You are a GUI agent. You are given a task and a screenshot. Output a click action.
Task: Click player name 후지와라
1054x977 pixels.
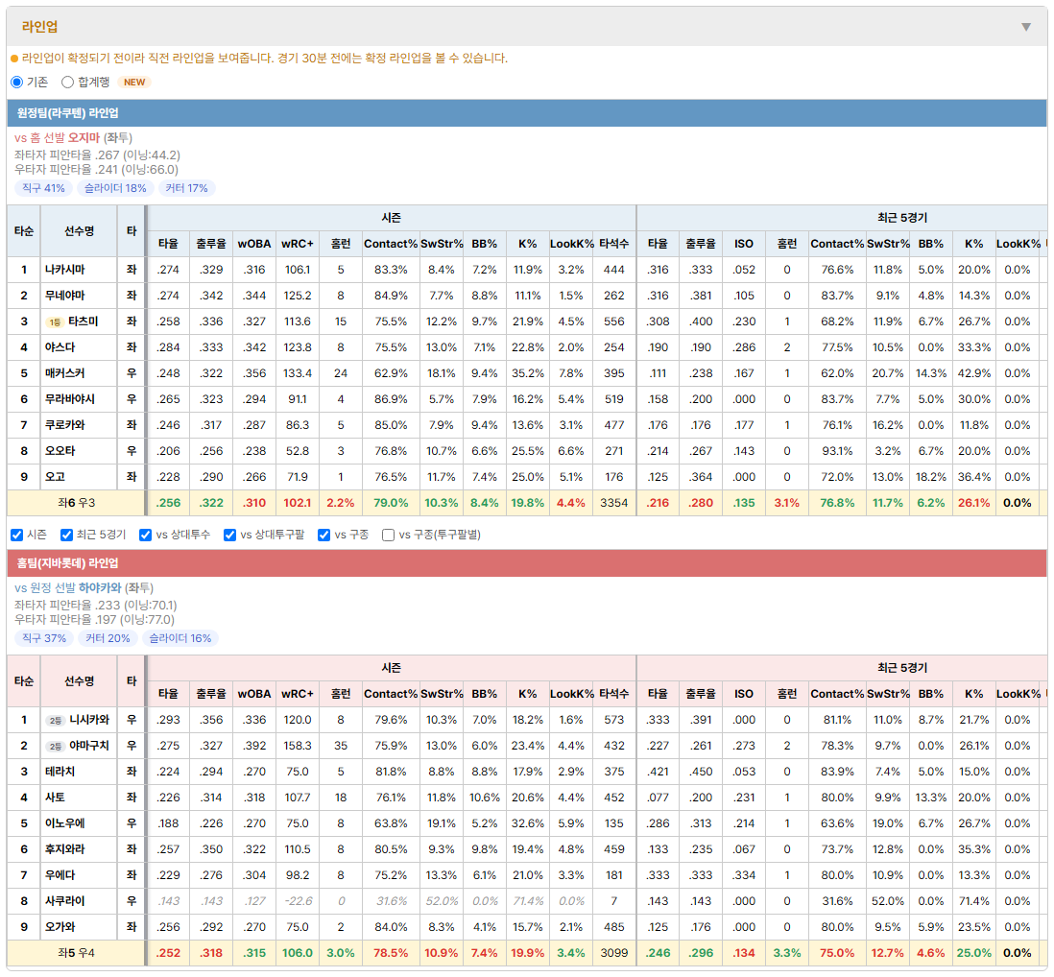(65, 849)
